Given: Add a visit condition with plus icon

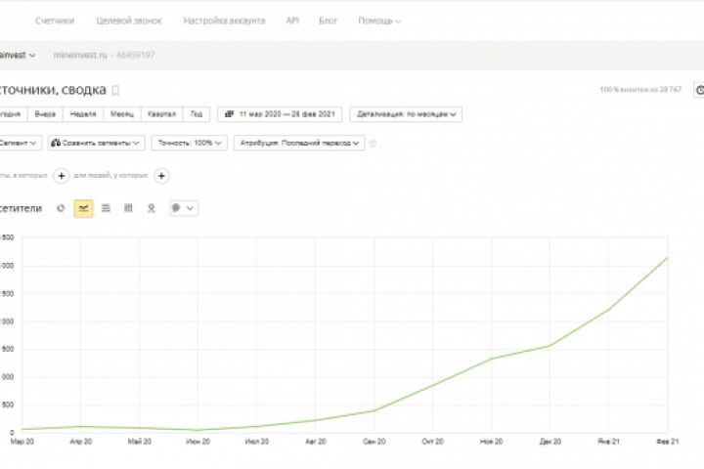Looking at the screenshot, I should point(61,176).
